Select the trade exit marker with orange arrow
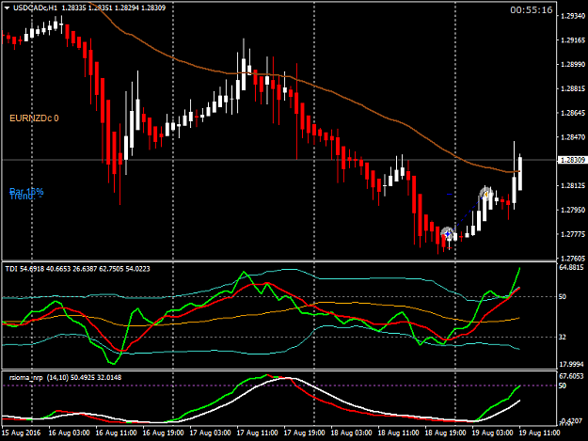 point(486,194)
